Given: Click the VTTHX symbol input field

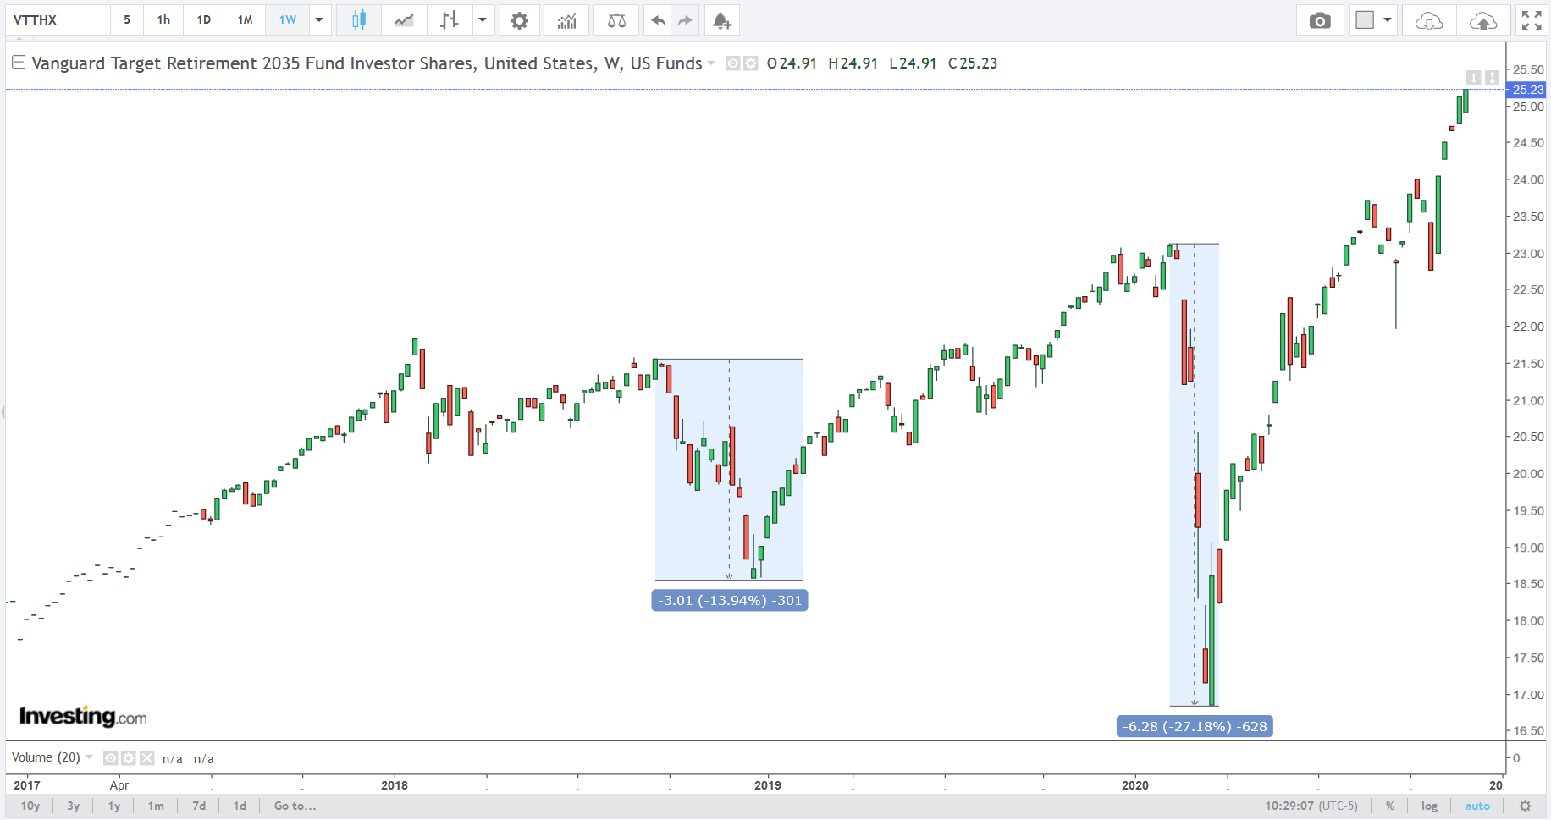Looking at the screenshot, I should tap(58, 20).
